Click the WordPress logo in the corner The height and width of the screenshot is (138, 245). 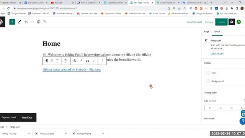coord(2,22)
